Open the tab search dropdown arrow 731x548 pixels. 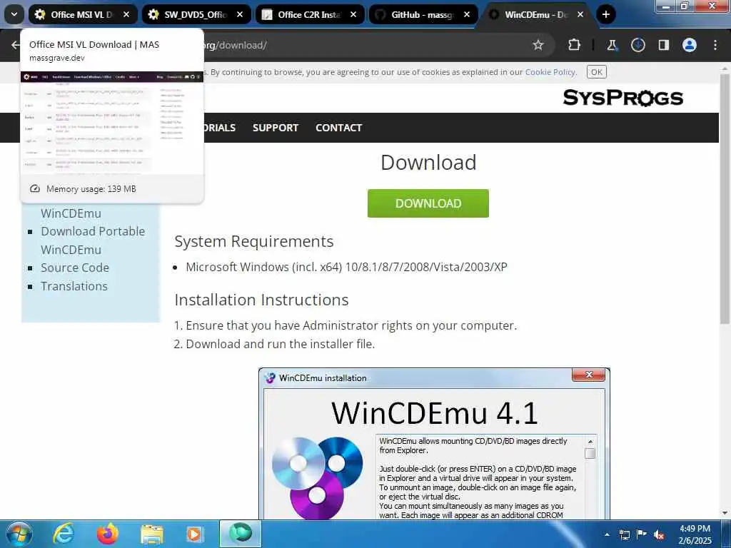[x=14, y=14]
